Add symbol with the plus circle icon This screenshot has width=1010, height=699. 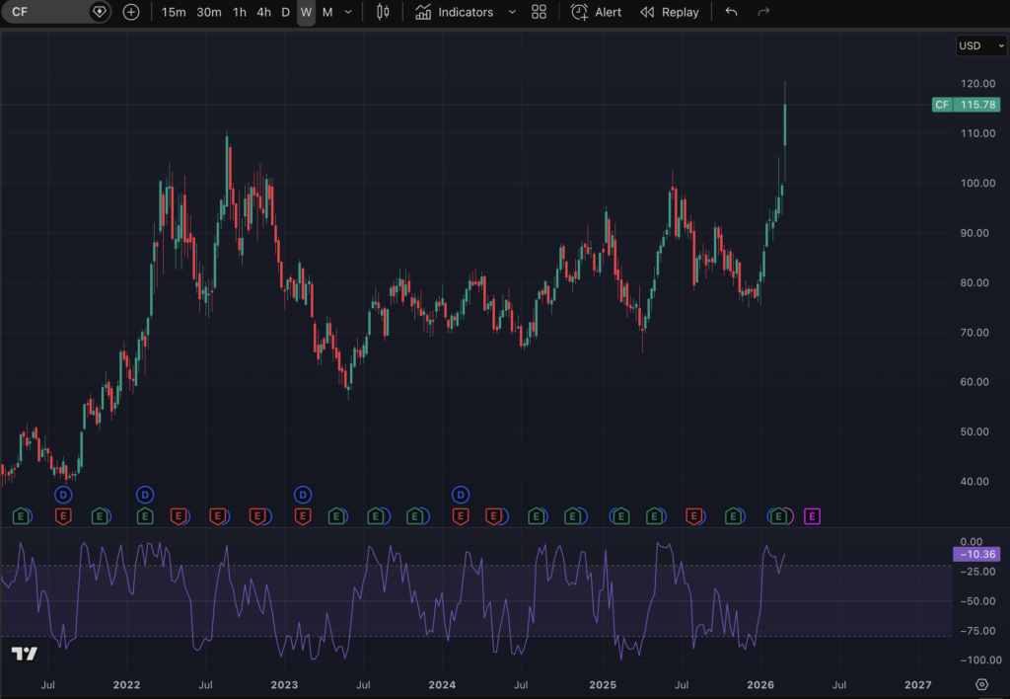click(x=131, y=12)
